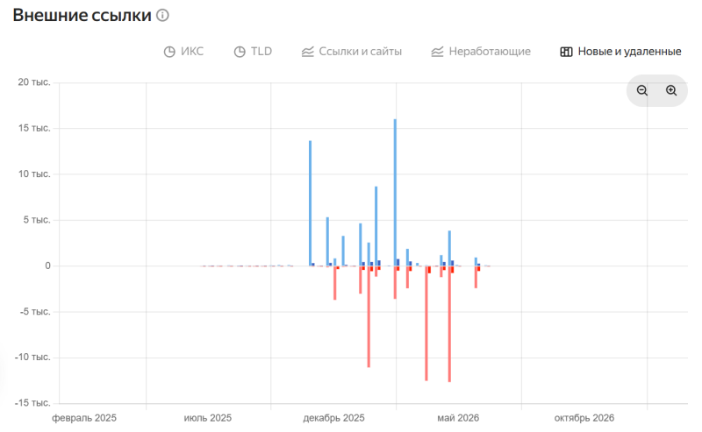Select the Новые и удаленные tab
The height and width of the screenshot is (432, 702).
(620, 52)
